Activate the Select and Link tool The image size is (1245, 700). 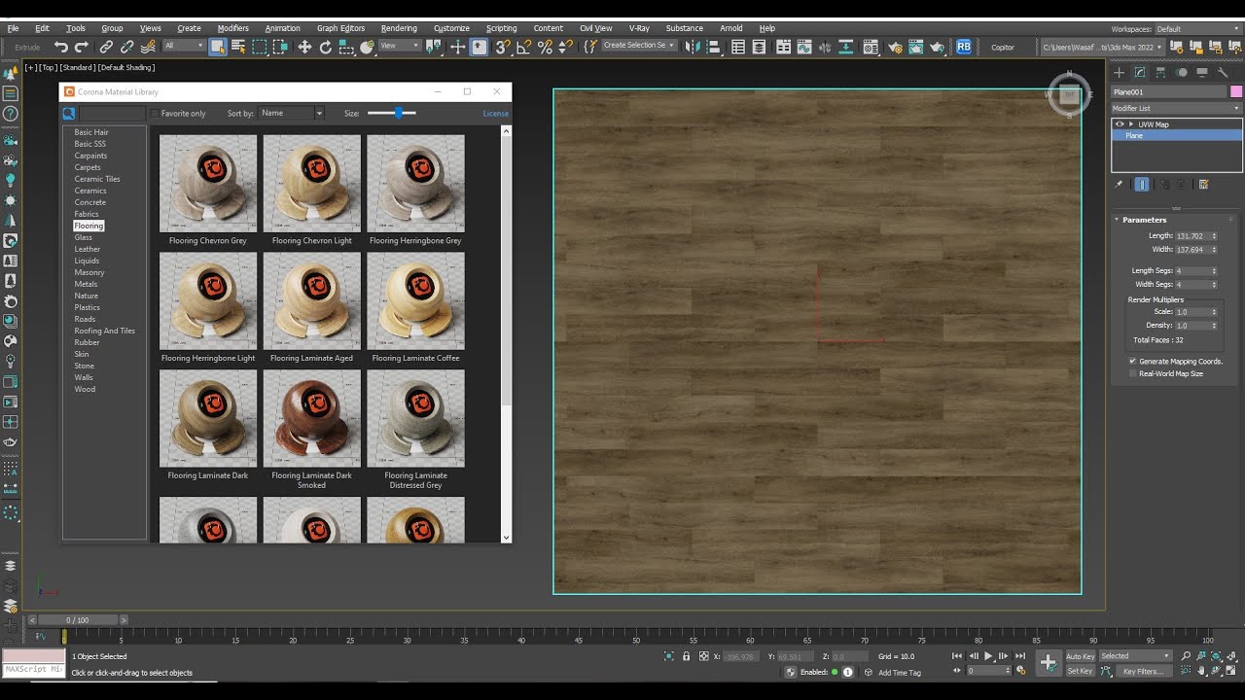106,47
